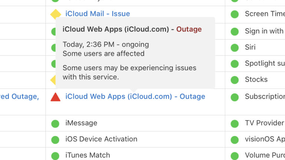285x160 pixels.
Task: Click 'Some users are affected' tooltip text
Action: (x=104, y=54)
